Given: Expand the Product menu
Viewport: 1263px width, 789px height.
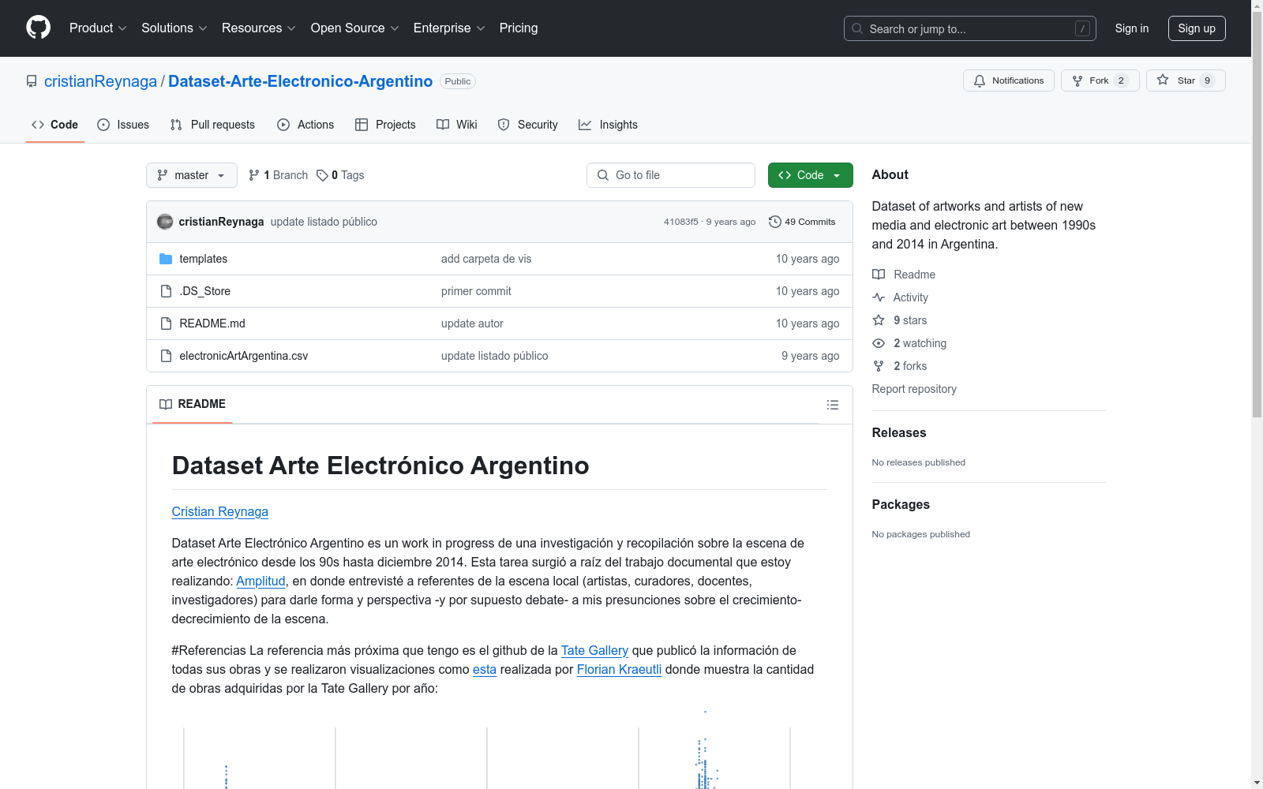Looking at the screenshot, I should pyautogui.click(x=98, y=28).
